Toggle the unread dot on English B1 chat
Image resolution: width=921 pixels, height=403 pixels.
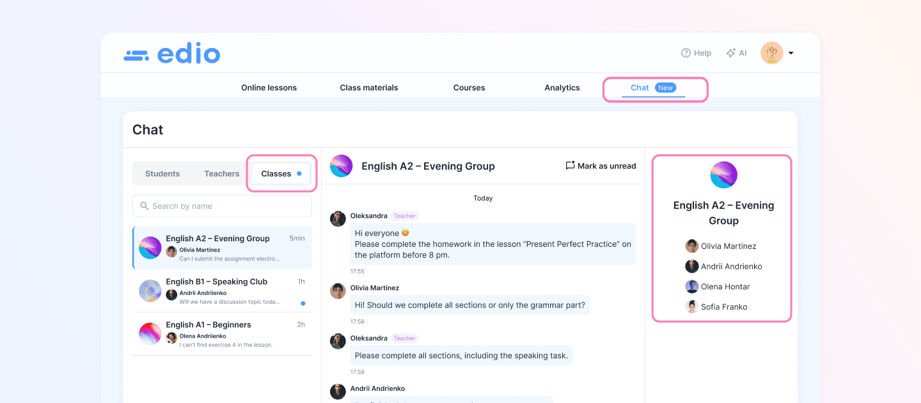[303, 304]
